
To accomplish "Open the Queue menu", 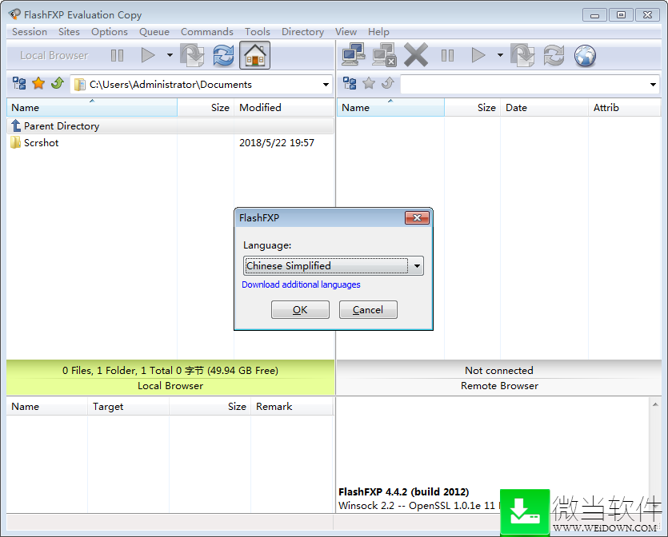I will (x=154, y=32).
